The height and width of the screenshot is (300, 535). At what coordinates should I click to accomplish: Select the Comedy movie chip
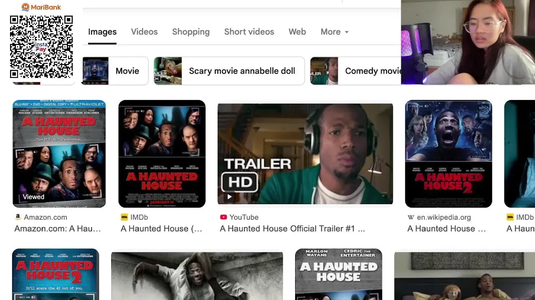(x=356, y=71)
